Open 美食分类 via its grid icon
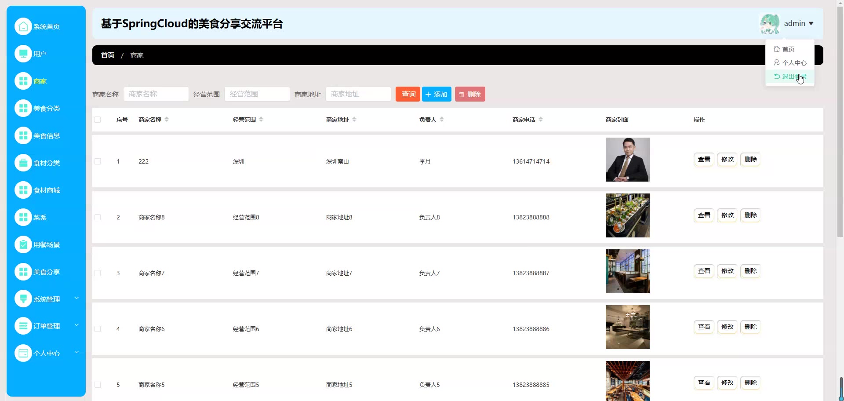 pos(23,108)
